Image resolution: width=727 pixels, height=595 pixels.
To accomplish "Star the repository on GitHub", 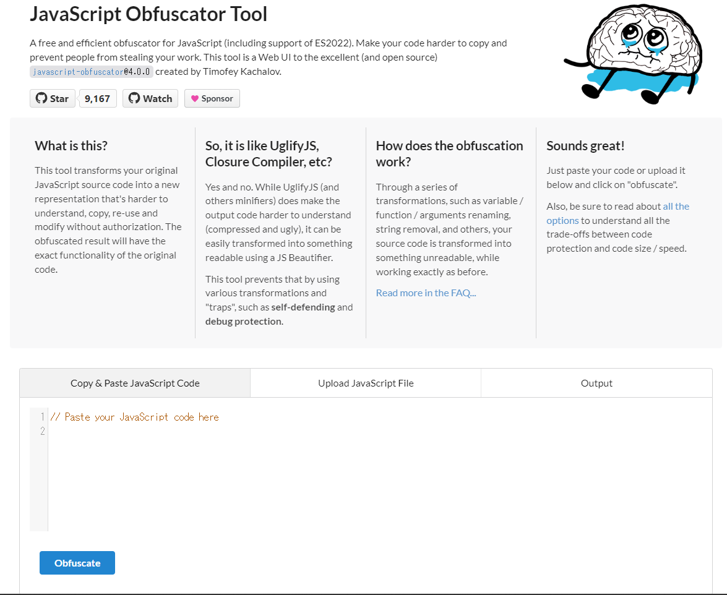I will coord(52,98).
